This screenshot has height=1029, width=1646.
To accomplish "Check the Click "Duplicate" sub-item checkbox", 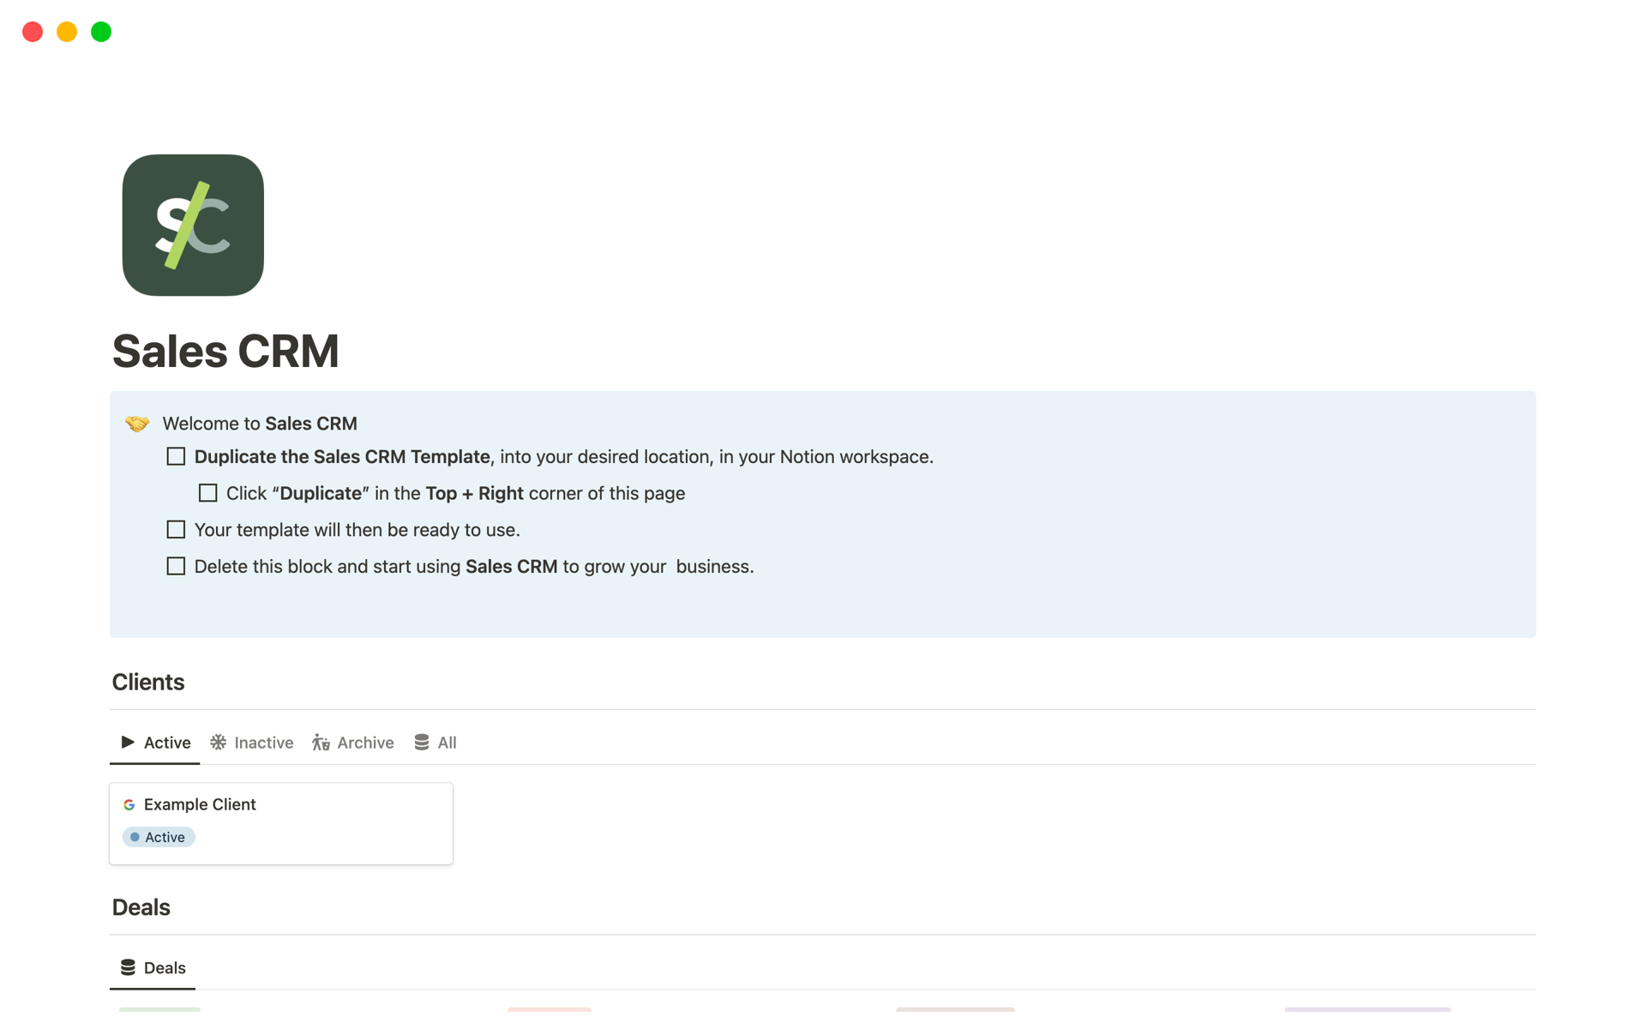I will [207, 493].
